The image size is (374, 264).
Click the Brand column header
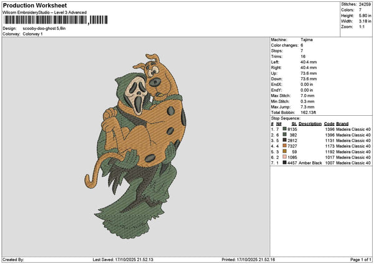click(x=342, y=124)
